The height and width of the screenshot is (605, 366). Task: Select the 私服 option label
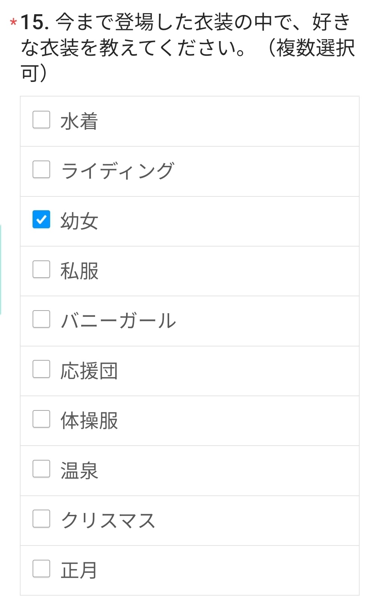(x=79, y=271)
